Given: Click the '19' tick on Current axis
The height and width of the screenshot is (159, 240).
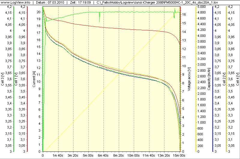Looking at the screenshot, I should [x=39, y=19].
